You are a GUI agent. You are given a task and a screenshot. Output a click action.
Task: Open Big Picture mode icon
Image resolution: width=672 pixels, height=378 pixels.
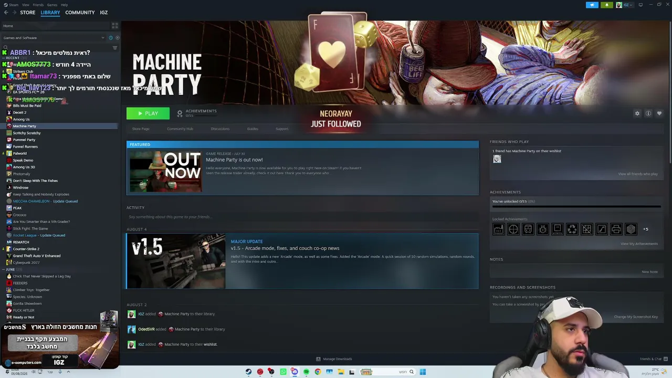[640, 5]
